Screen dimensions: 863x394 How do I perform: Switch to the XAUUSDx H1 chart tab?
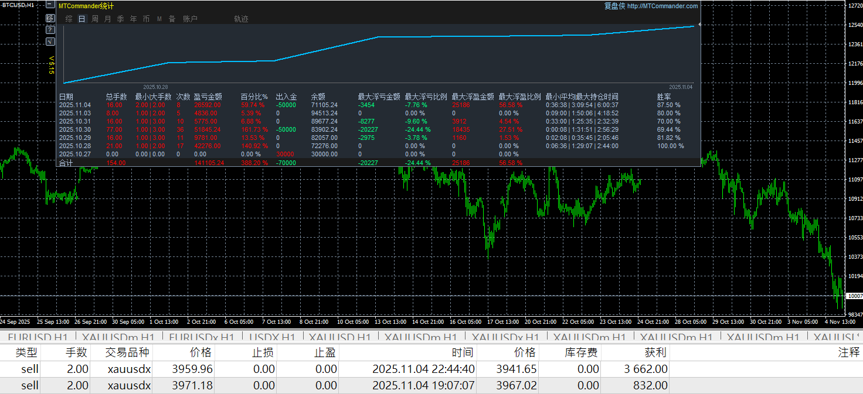click(505, 337)
